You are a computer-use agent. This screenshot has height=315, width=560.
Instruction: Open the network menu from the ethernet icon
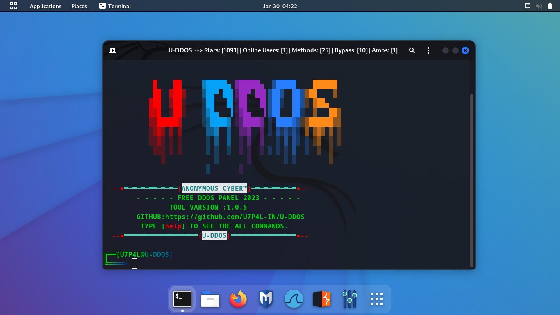coord(527,6)
